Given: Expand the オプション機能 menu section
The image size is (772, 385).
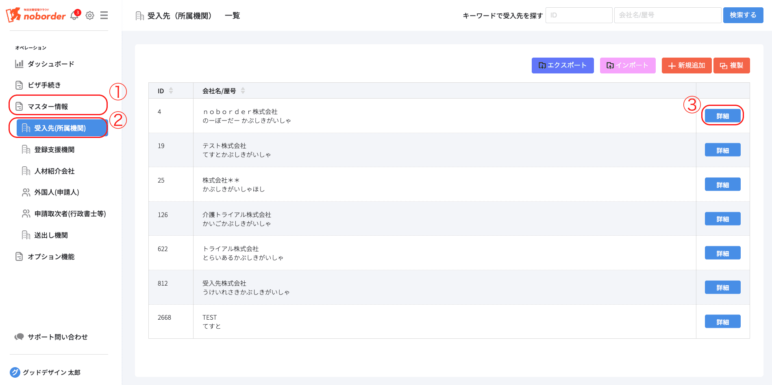Looking at the screenshot, I should pyautogui.click(x=51, y=256).
